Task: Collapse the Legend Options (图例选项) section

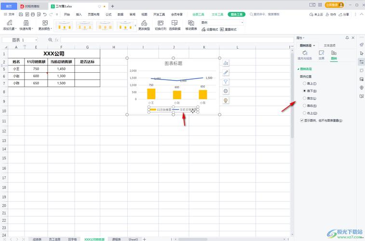Action: pos(298,69)
